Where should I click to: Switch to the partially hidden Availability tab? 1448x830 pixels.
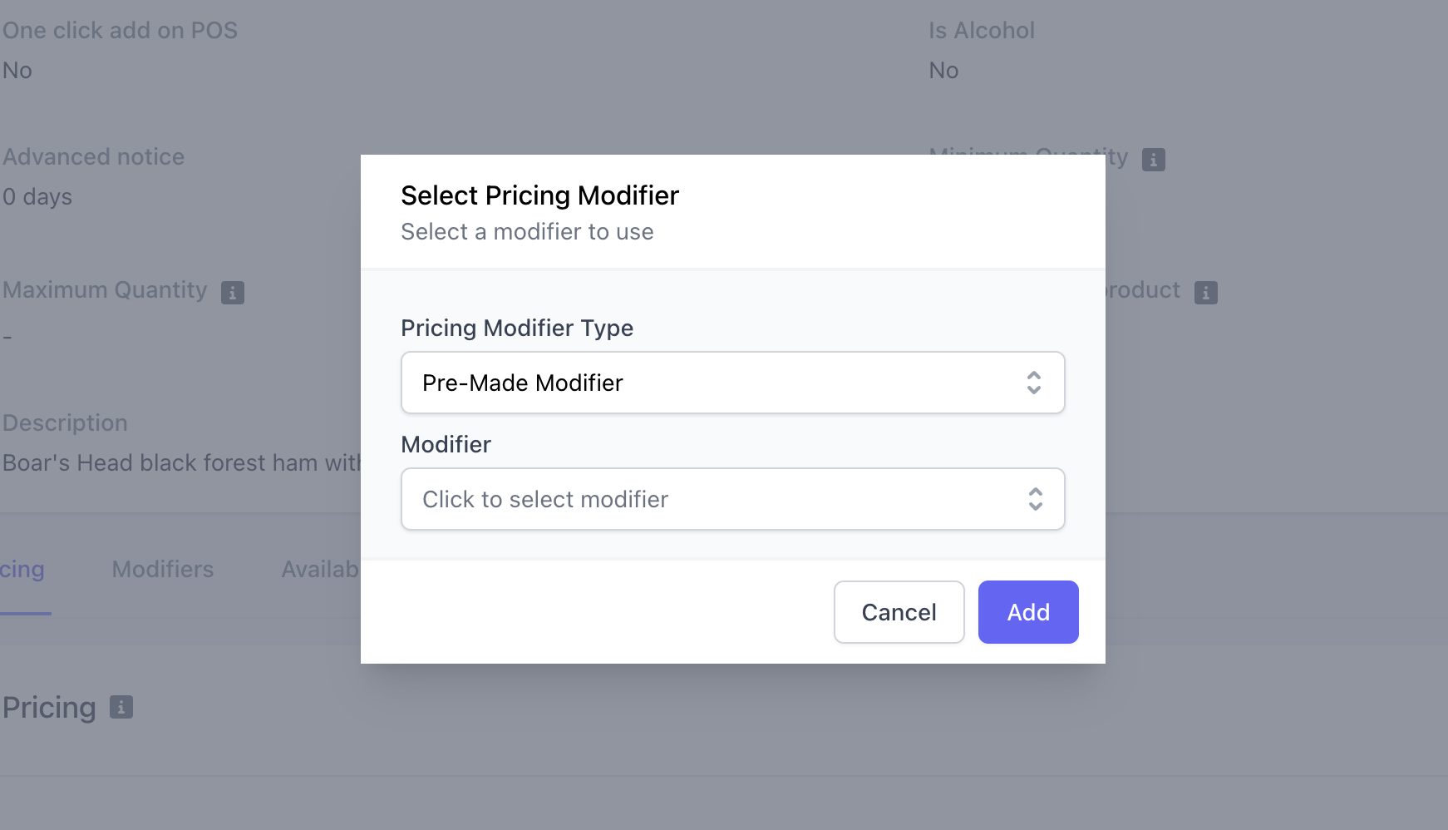tap(320, 570)
